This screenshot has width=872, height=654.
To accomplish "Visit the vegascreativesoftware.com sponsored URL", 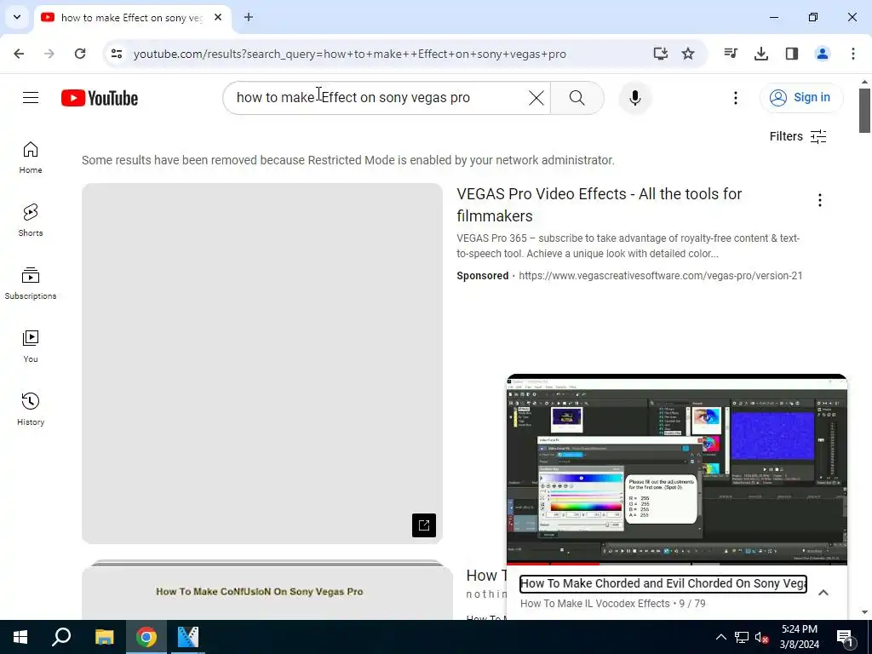I will tap(660, 276).
